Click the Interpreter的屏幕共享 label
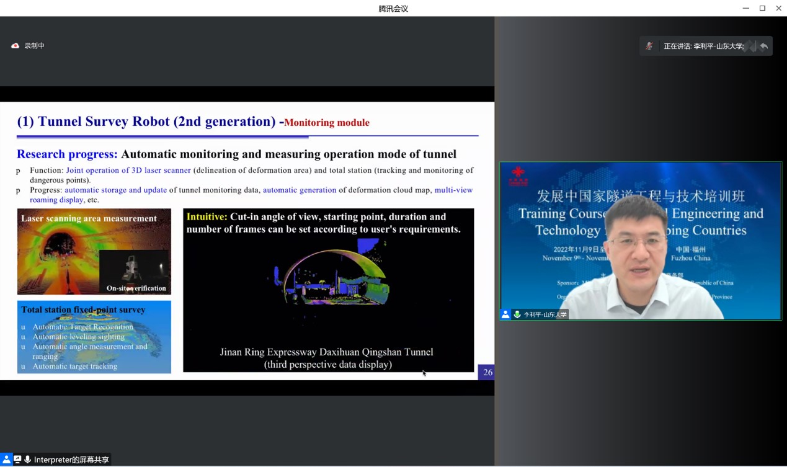787x467 pixels. coord(71,460)
